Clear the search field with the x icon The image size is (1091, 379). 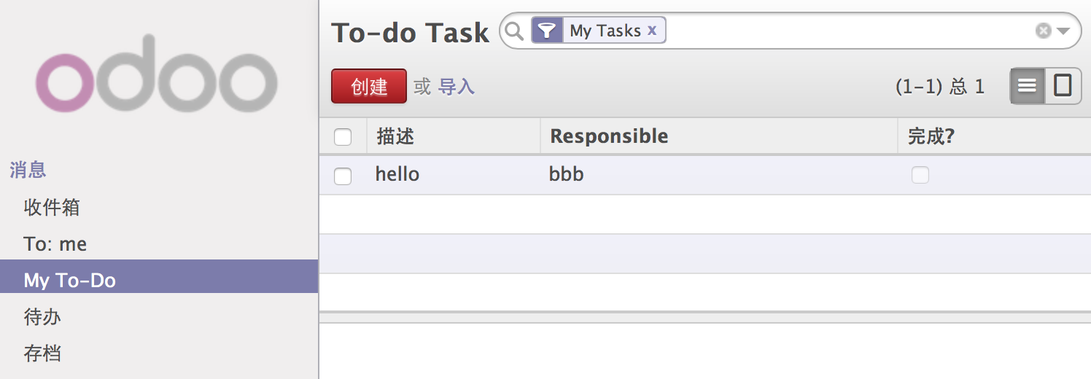click(x=1044, y=31)
